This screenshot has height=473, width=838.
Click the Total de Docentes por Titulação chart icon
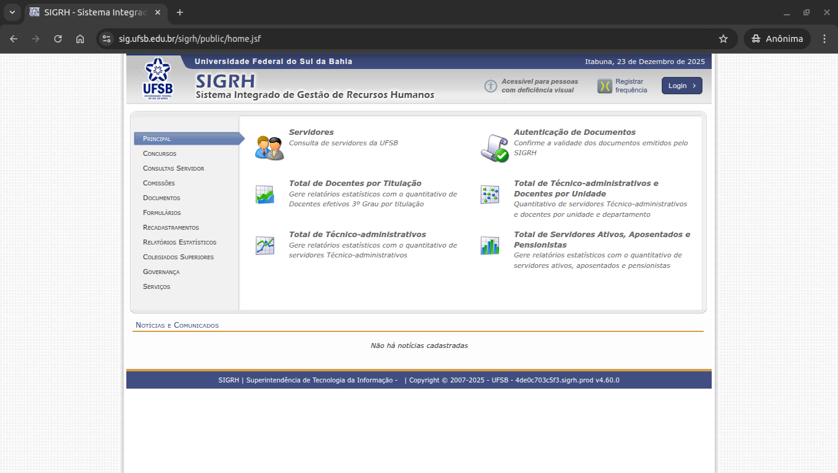point(264,194)
